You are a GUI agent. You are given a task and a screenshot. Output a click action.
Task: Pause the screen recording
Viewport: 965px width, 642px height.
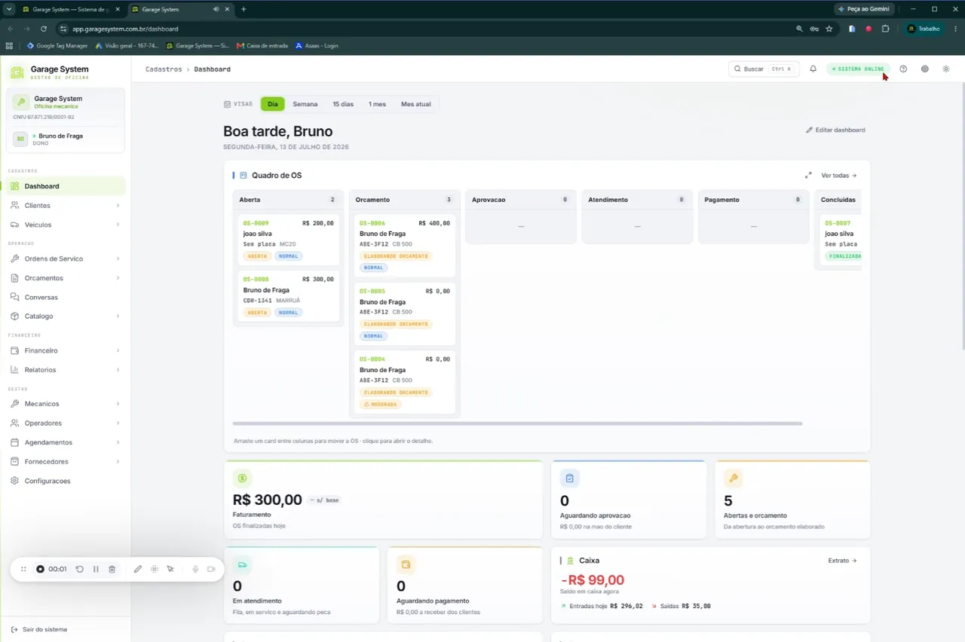pos(96,569)
